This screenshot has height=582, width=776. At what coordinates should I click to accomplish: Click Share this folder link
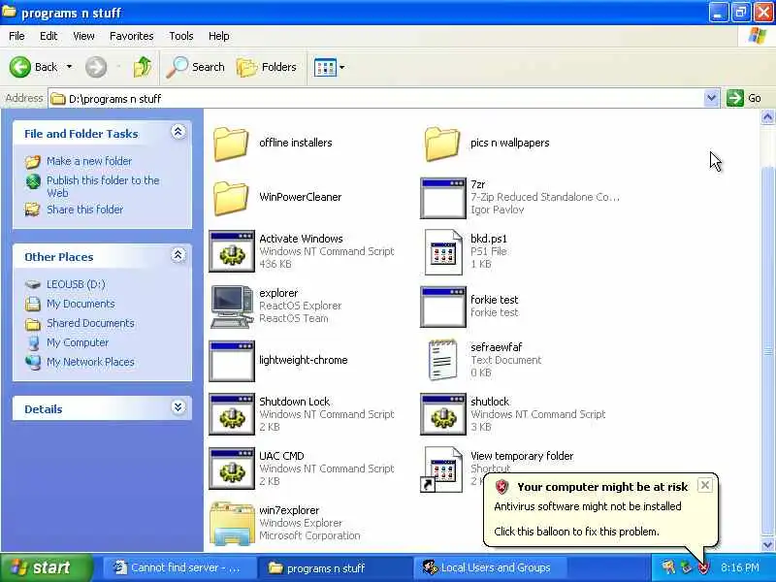(85, 210)
